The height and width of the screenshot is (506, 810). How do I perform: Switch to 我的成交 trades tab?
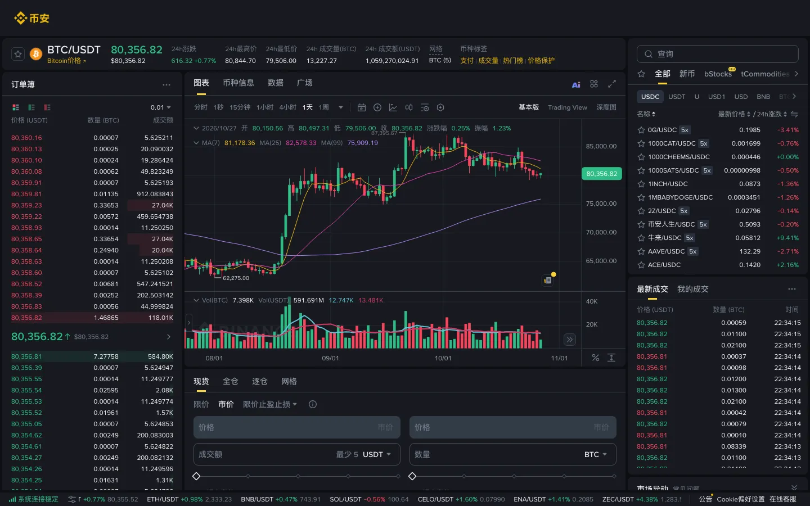pos(693,289)
